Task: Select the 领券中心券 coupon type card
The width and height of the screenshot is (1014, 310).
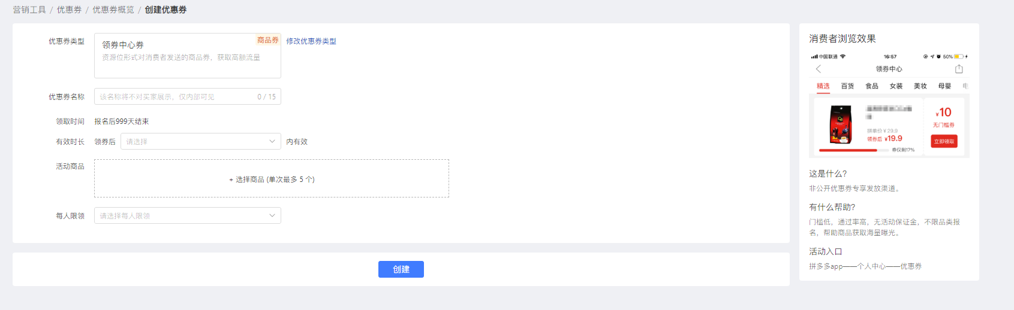Action: tap(187, 55)
